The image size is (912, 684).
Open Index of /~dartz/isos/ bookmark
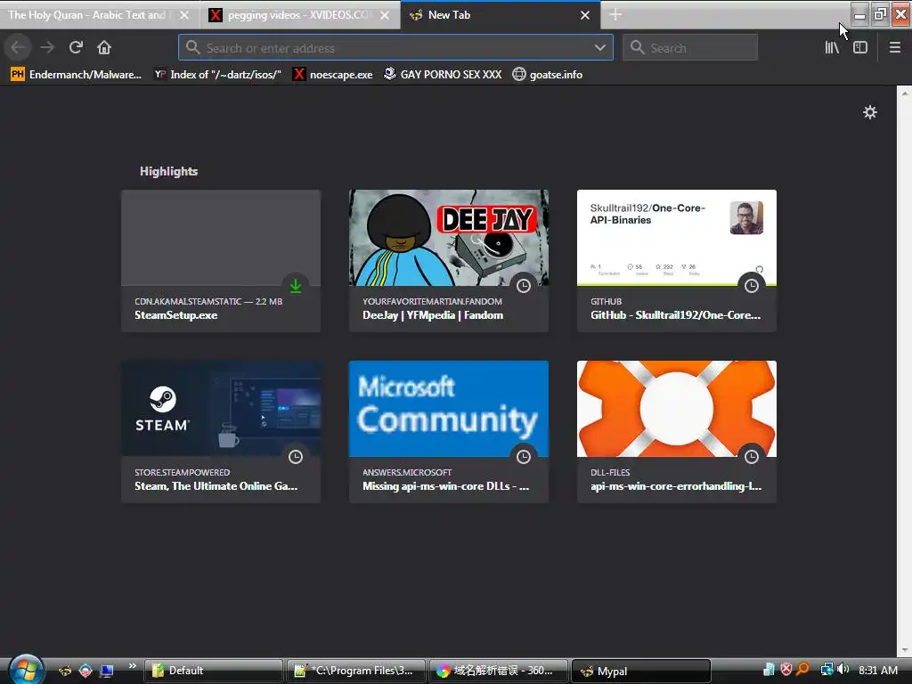point(217,75)
